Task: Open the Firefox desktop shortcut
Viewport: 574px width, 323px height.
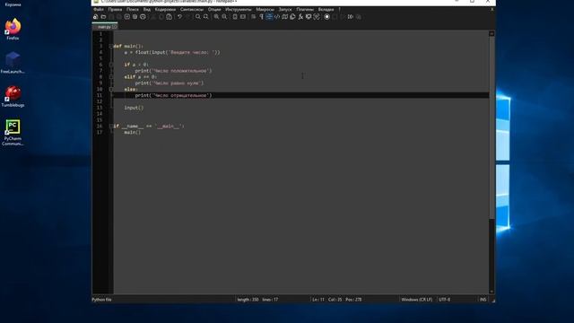Action: 13,29
